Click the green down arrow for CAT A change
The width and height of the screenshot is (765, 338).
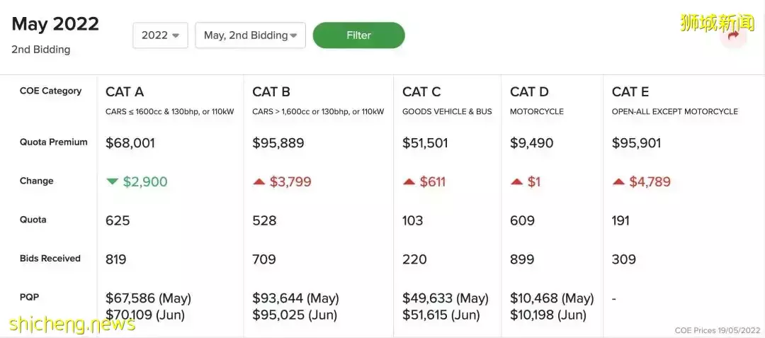pos(112,181)
